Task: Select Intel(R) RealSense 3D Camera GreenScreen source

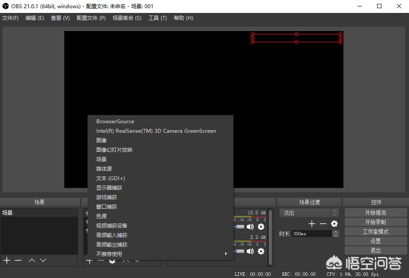Action: point(160,131)
